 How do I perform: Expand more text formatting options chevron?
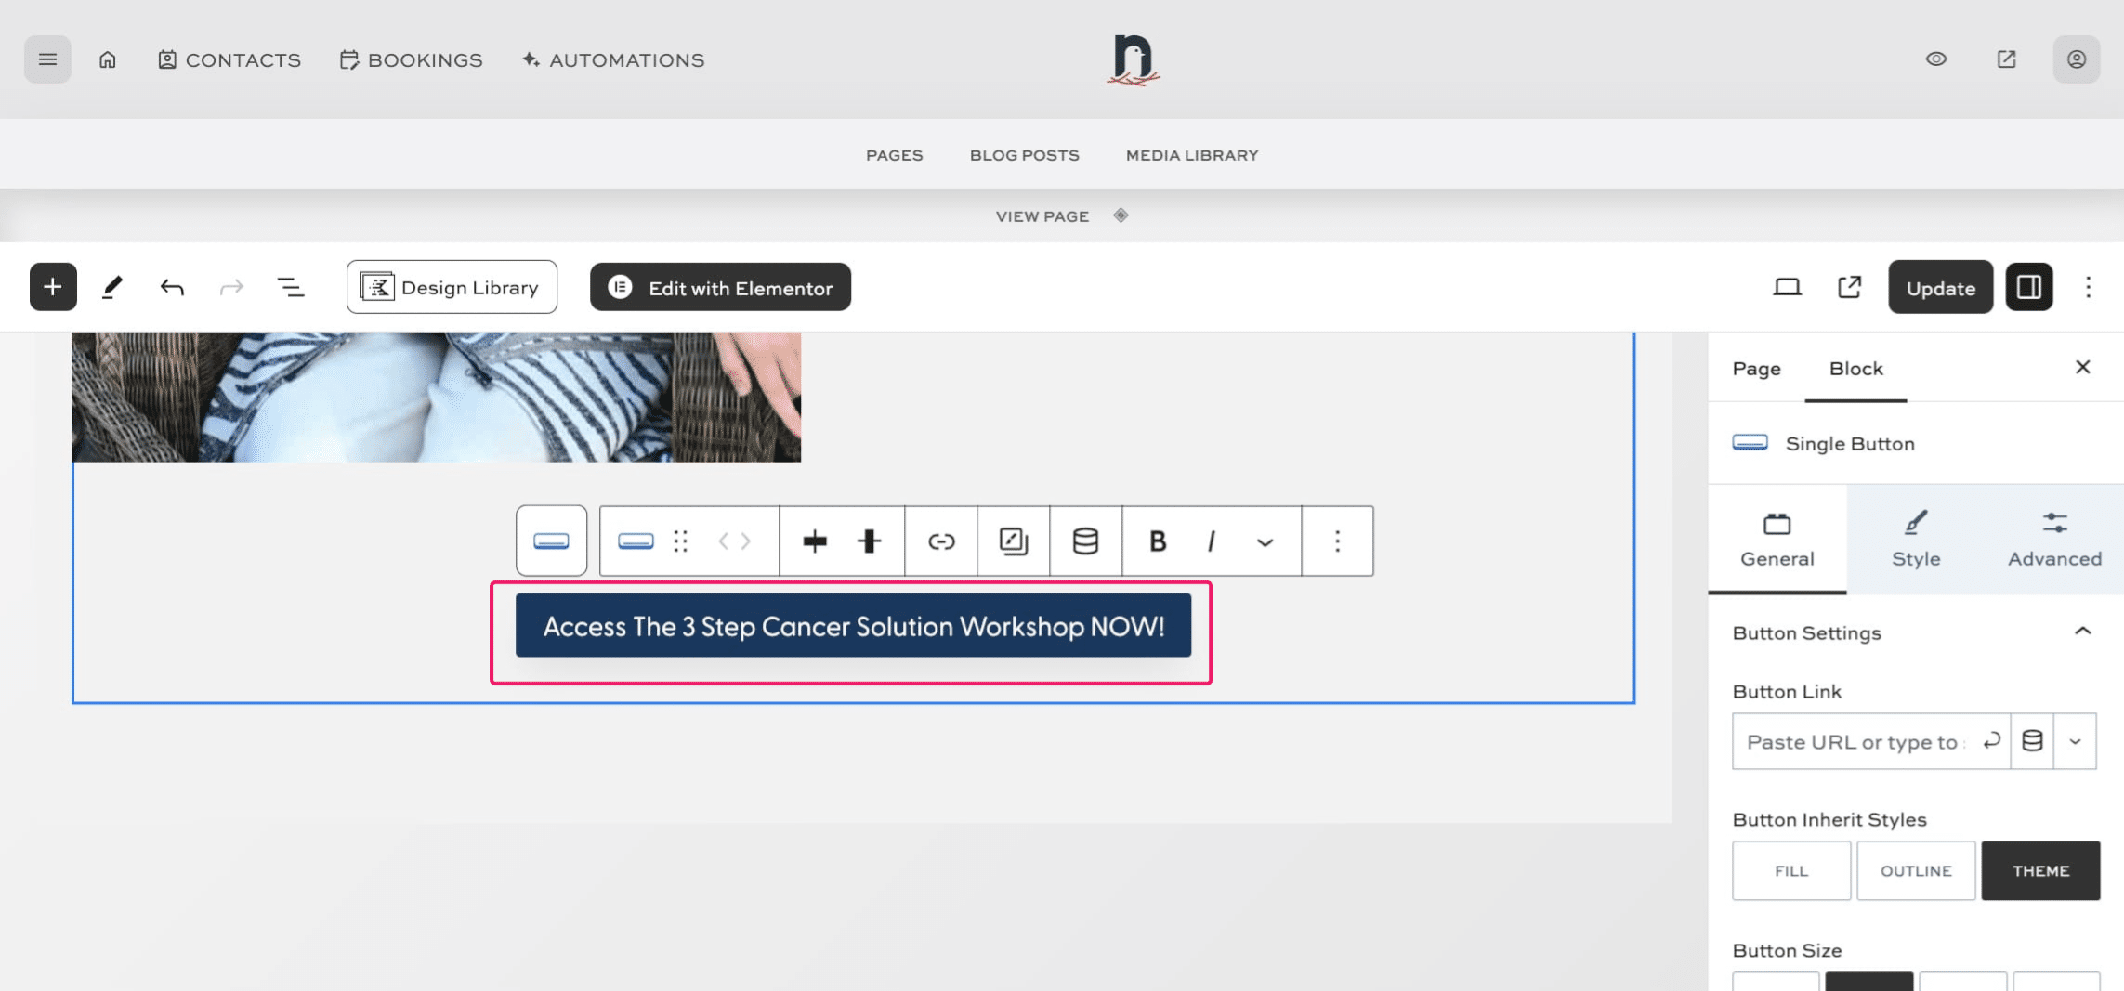1265,542
